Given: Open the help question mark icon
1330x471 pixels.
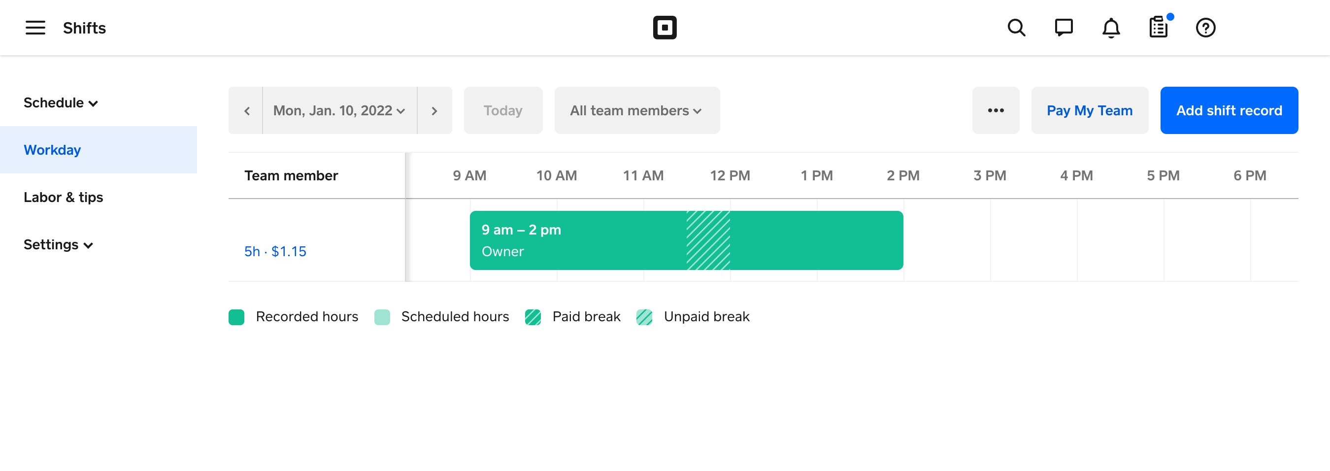Looking at the screenshot, I should (1205, 28).
